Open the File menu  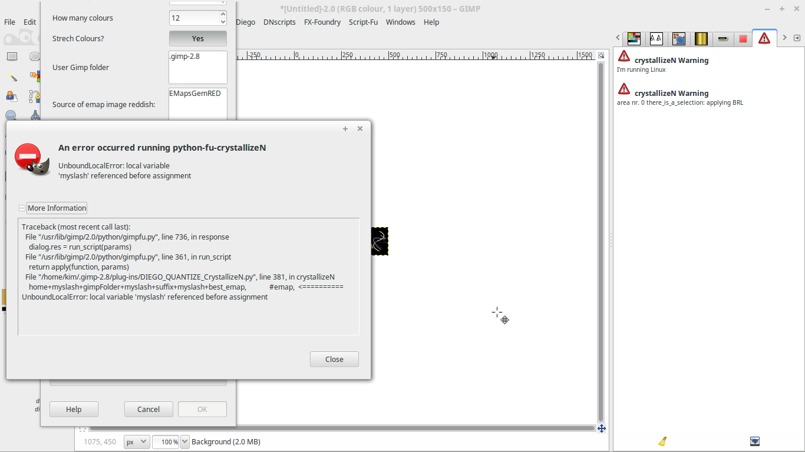10,22
